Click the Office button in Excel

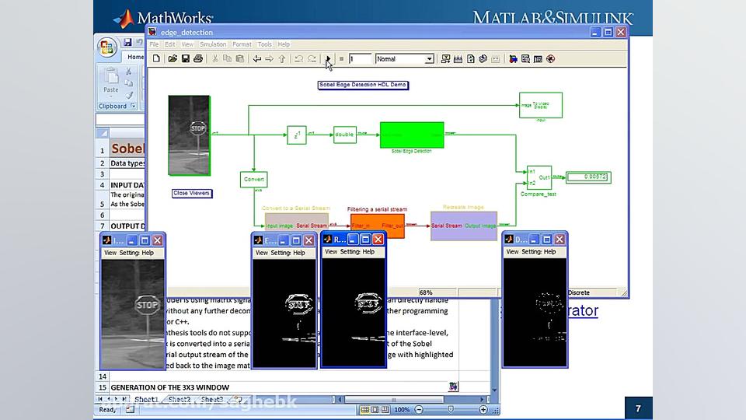point(107,47)
